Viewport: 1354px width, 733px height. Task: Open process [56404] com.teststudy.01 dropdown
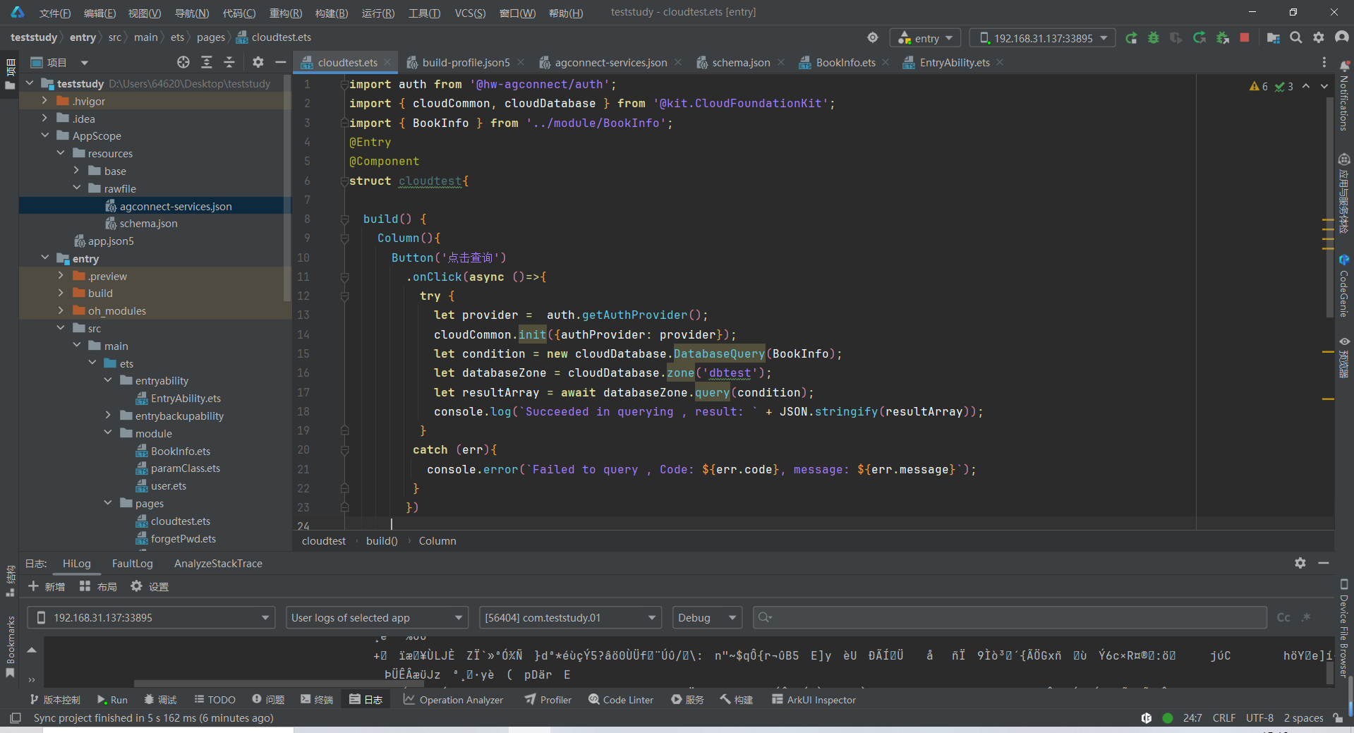click(x=570, y=617)
